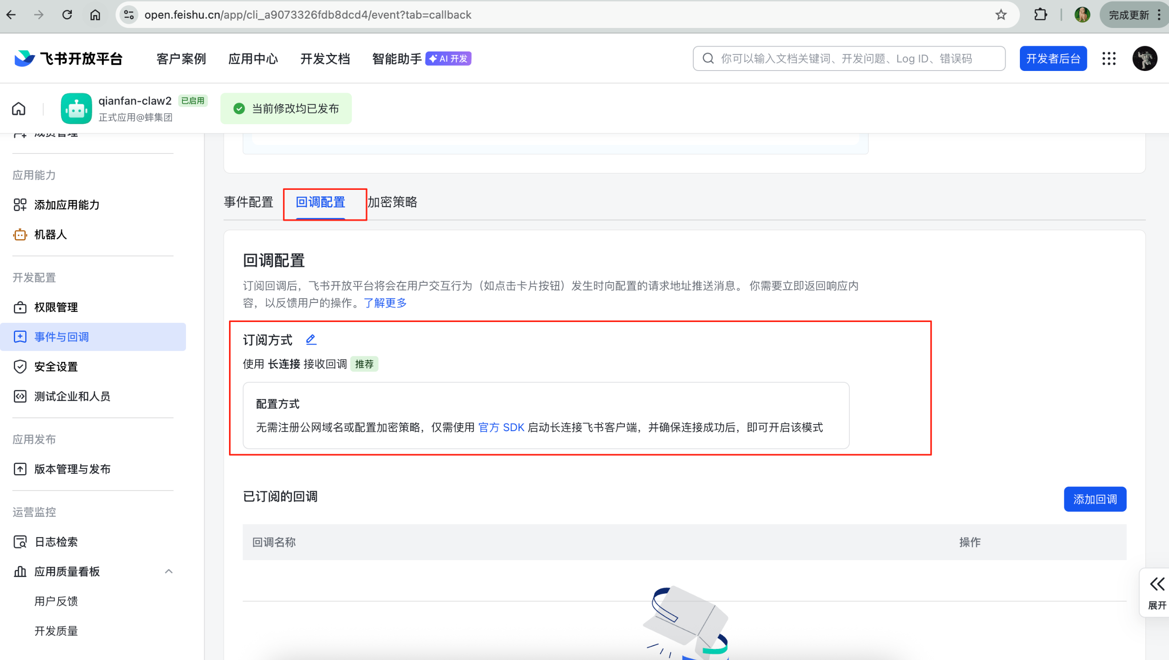The width and height of the screenshot is (1169, 660).
Task: Bookmark page with the star icon
Action: coord(1001,15)
